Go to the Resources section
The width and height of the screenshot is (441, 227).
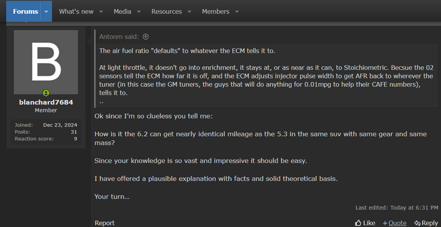[x=167, y=12]
